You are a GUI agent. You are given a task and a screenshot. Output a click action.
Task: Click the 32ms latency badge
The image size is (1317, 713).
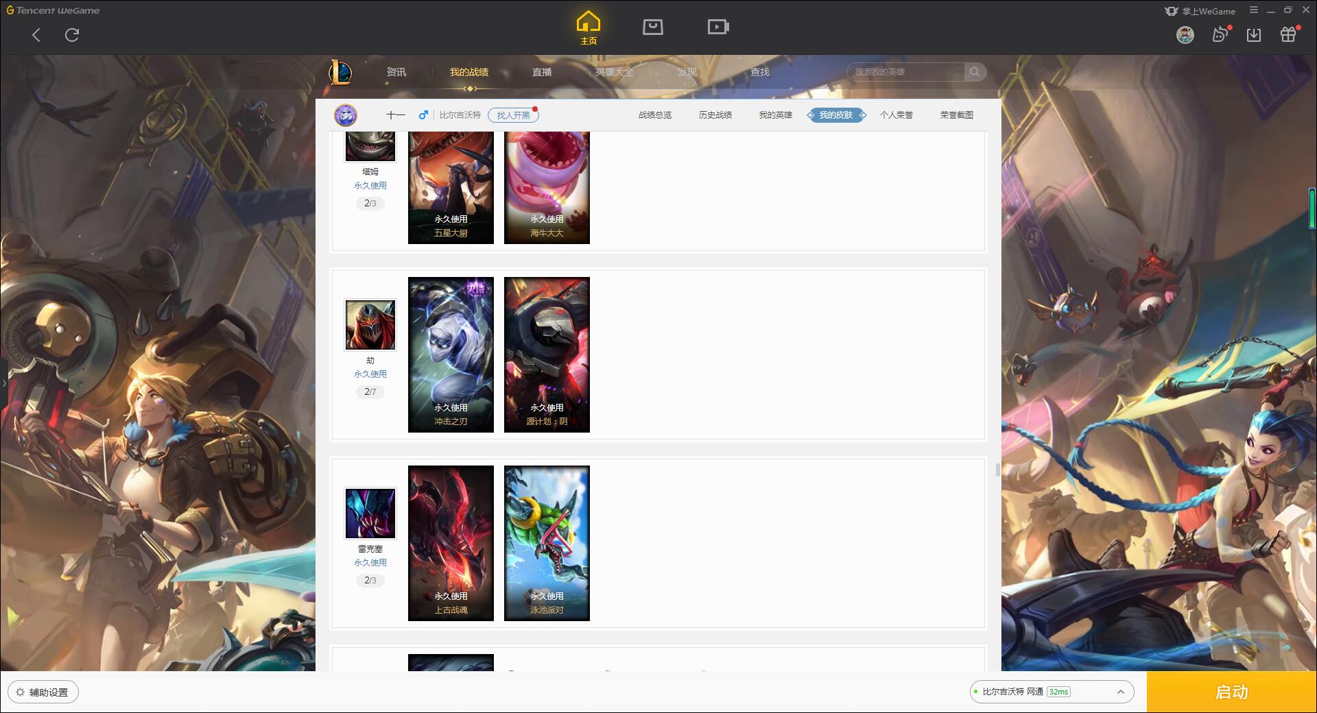coord(1058,692)
